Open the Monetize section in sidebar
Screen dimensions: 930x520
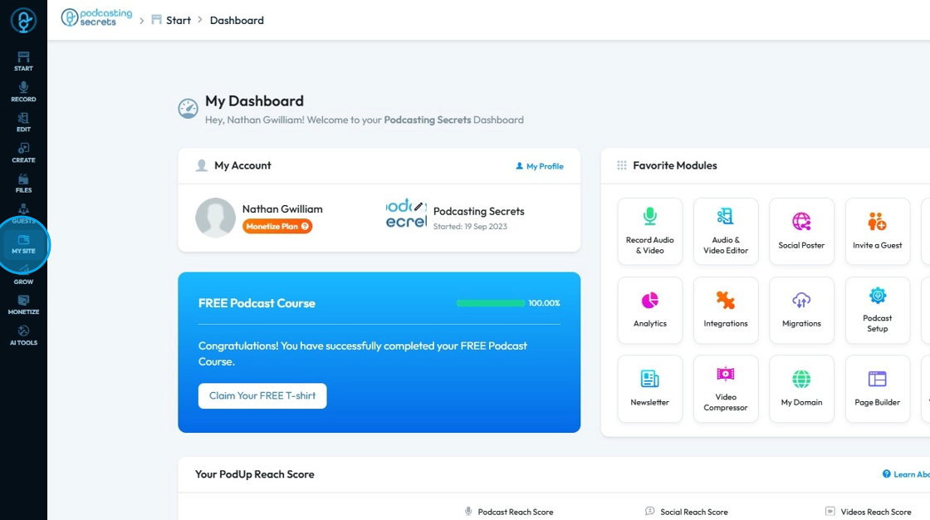(23, 305)
